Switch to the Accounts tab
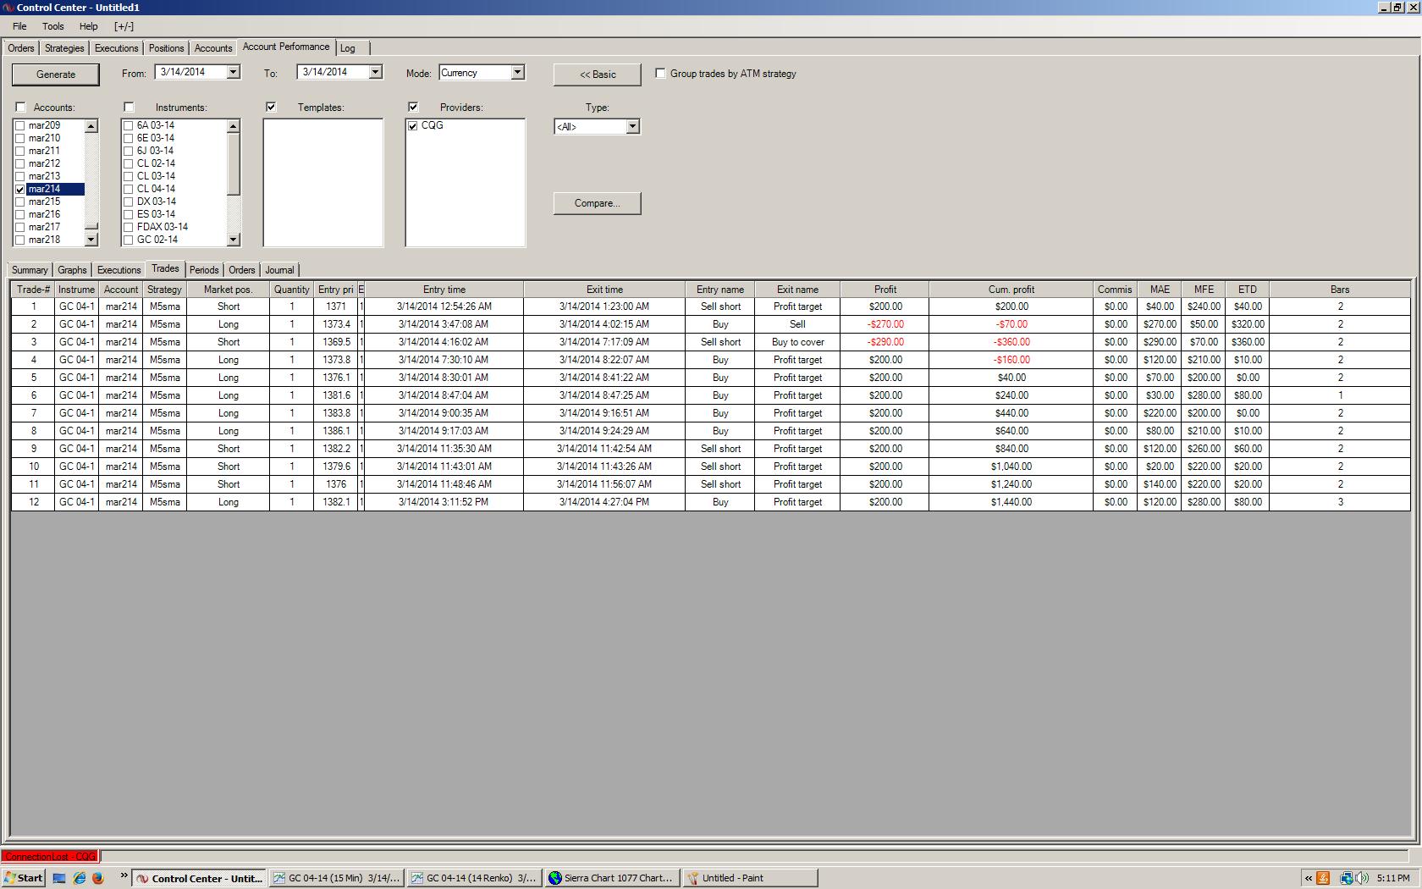Screen dimensions: 1422x889 coord(213,48)
